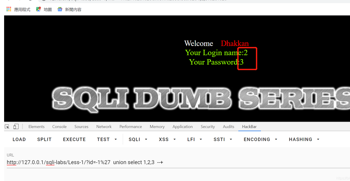Expand the SQLI dropdown menu

click(138, 140)
